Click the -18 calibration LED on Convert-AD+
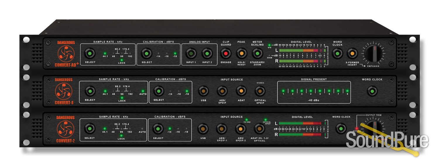The image size is (439, 167). point(175,54)
